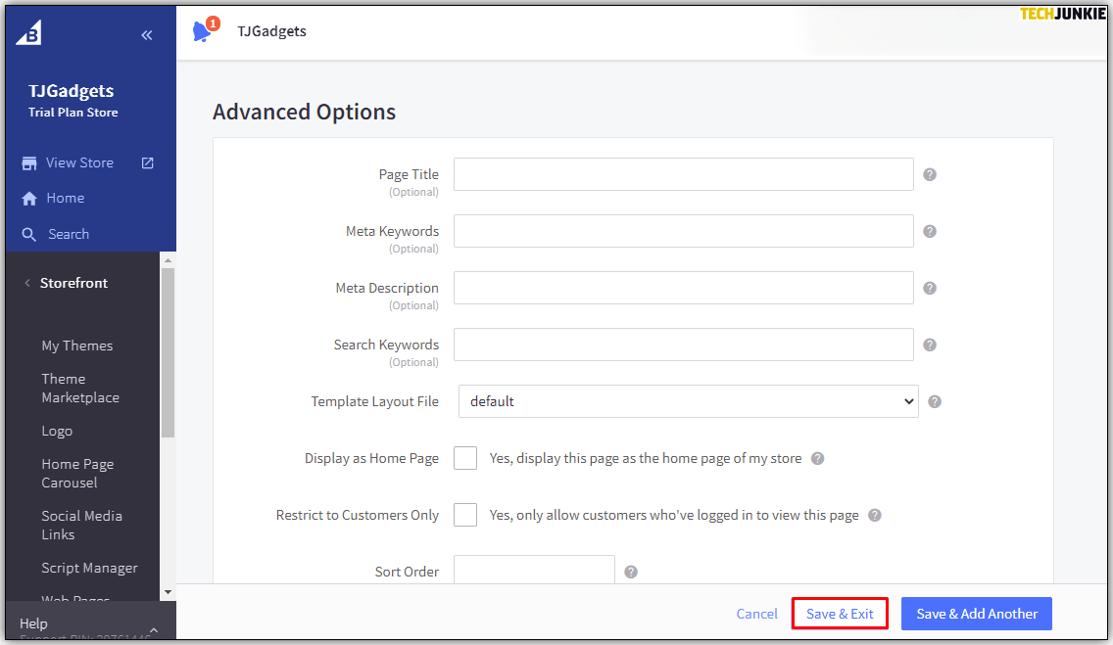The height and width of the screenshot is (645, 1113).
Task: Click the Save & Add Another button
Action: click(976, 614)
